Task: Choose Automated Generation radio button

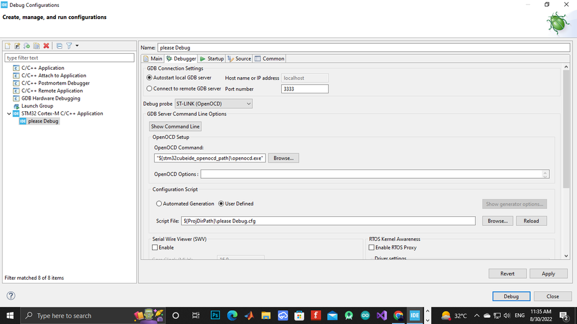Action: tap(159, 204)
